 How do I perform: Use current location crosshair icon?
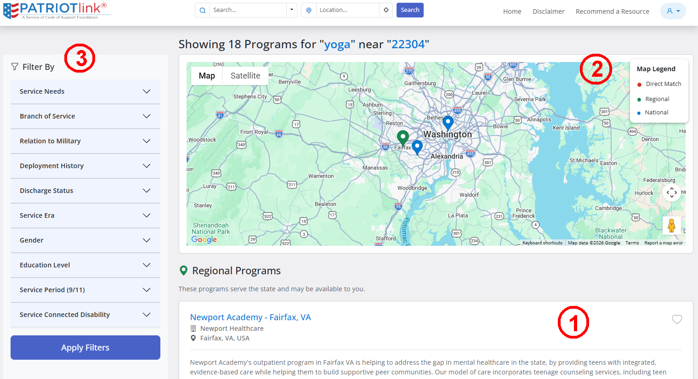[386, 10]
